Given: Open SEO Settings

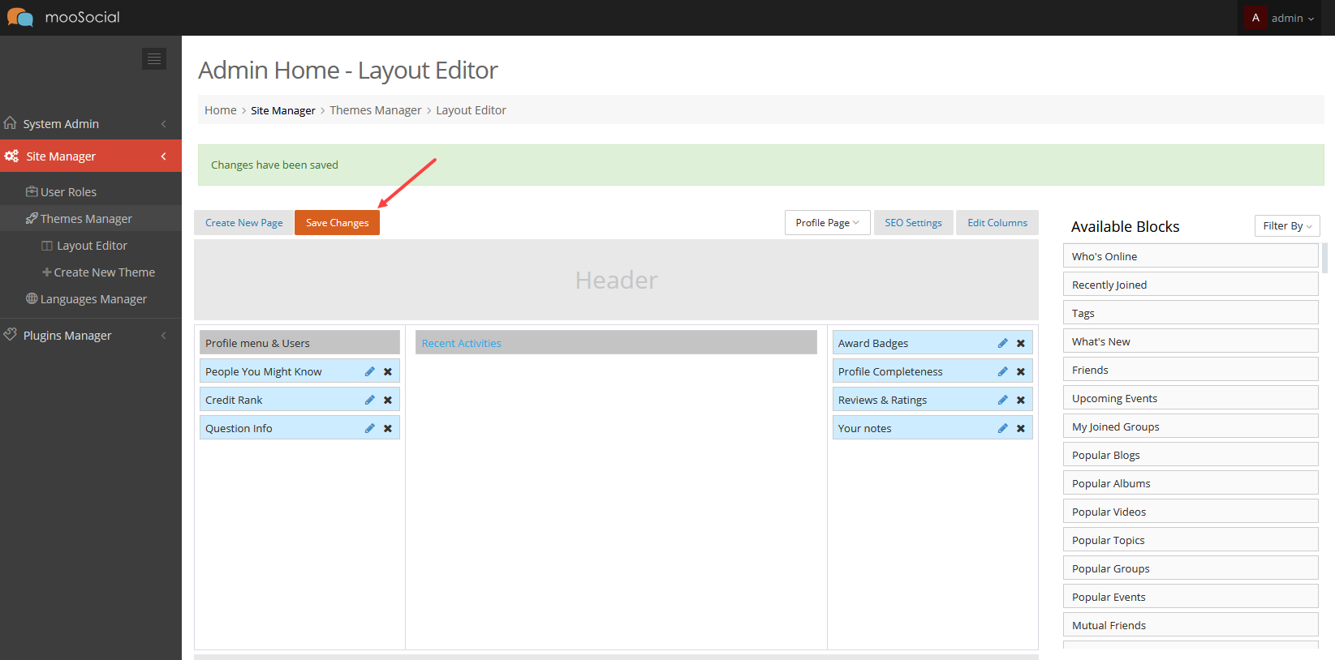Looking at the screenshot, I should pyautogui.click(x=913, y=223).
